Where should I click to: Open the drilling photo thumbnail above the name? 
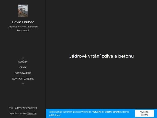pyautogui.click(x=23, y=11)
